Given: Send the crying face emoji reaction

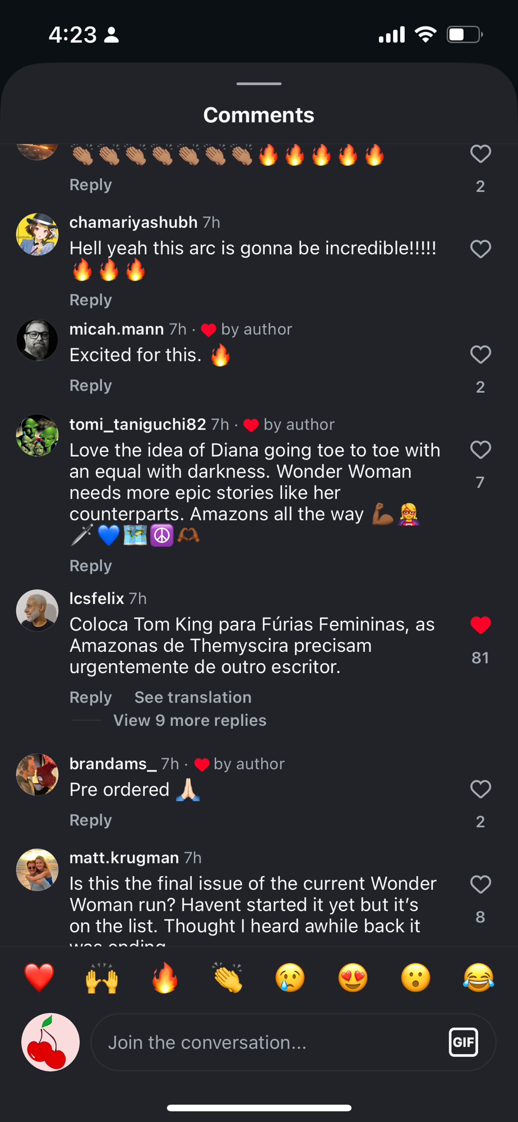Looking at the screenshot, I should point(290,978).
